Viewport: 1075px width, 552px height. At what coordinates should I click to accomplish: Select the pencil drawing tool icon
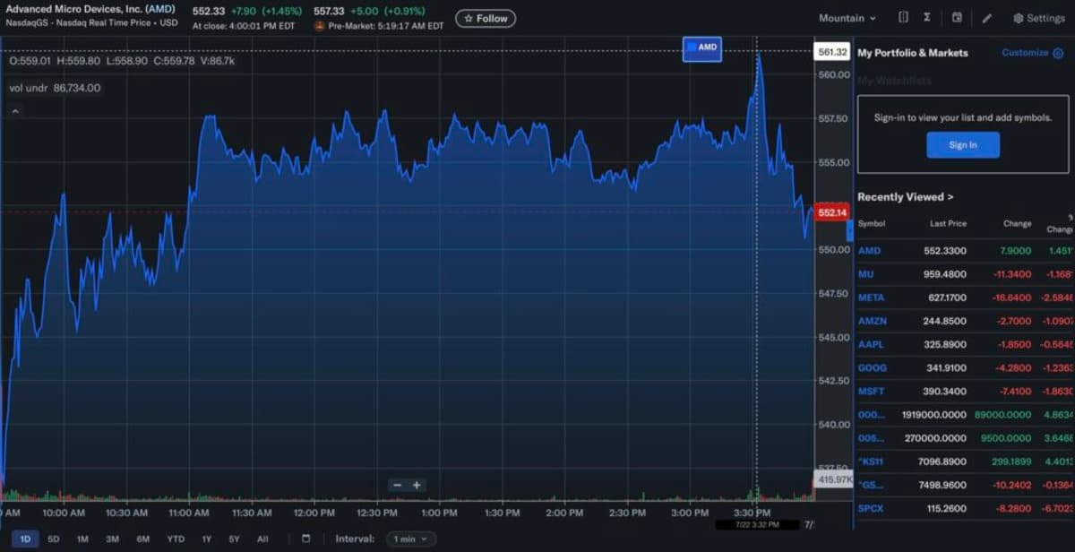coord(987,18)
